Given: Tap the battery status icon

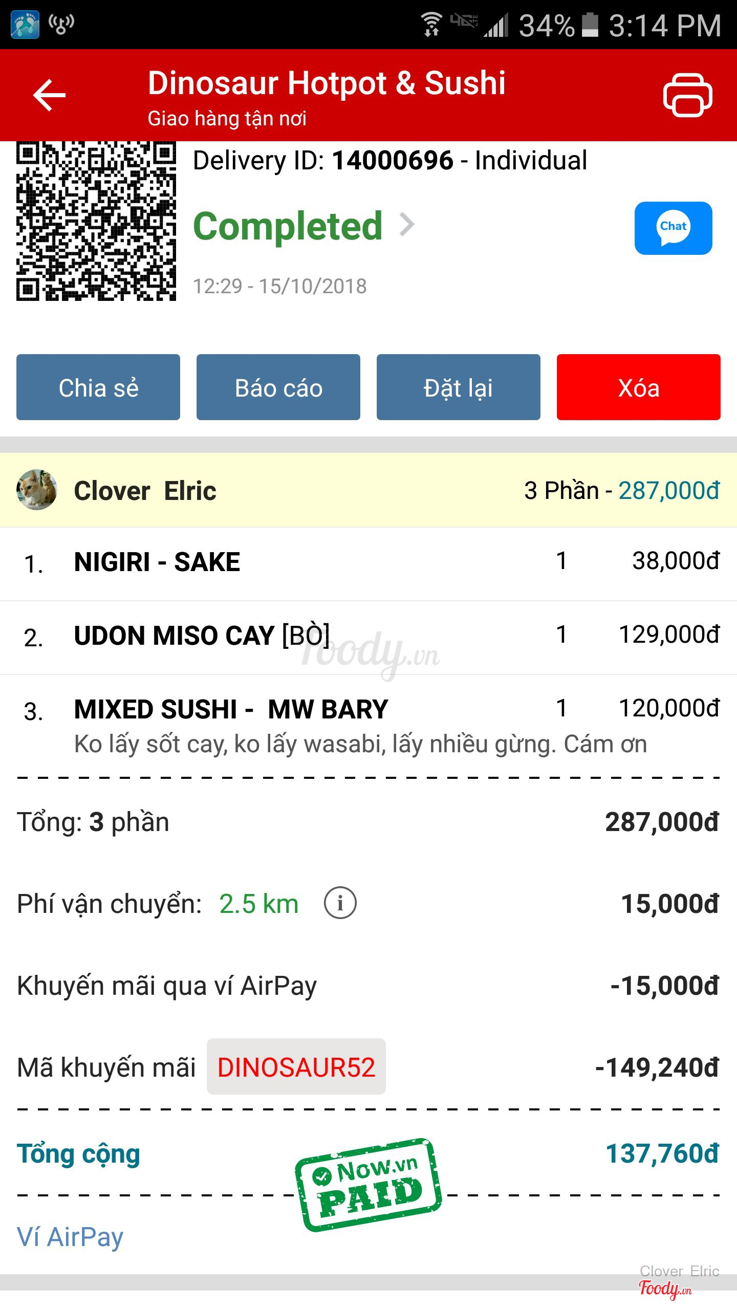Looking at the screenshot, I should click(590, 25).
